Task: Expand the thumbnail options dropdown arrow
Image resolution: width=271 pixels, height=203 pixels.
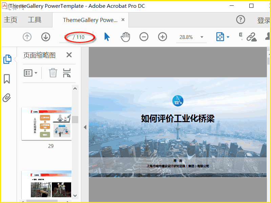Action: point(36,73)
